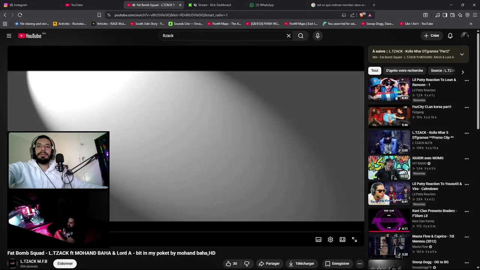Reload the page in the browser

20,15
